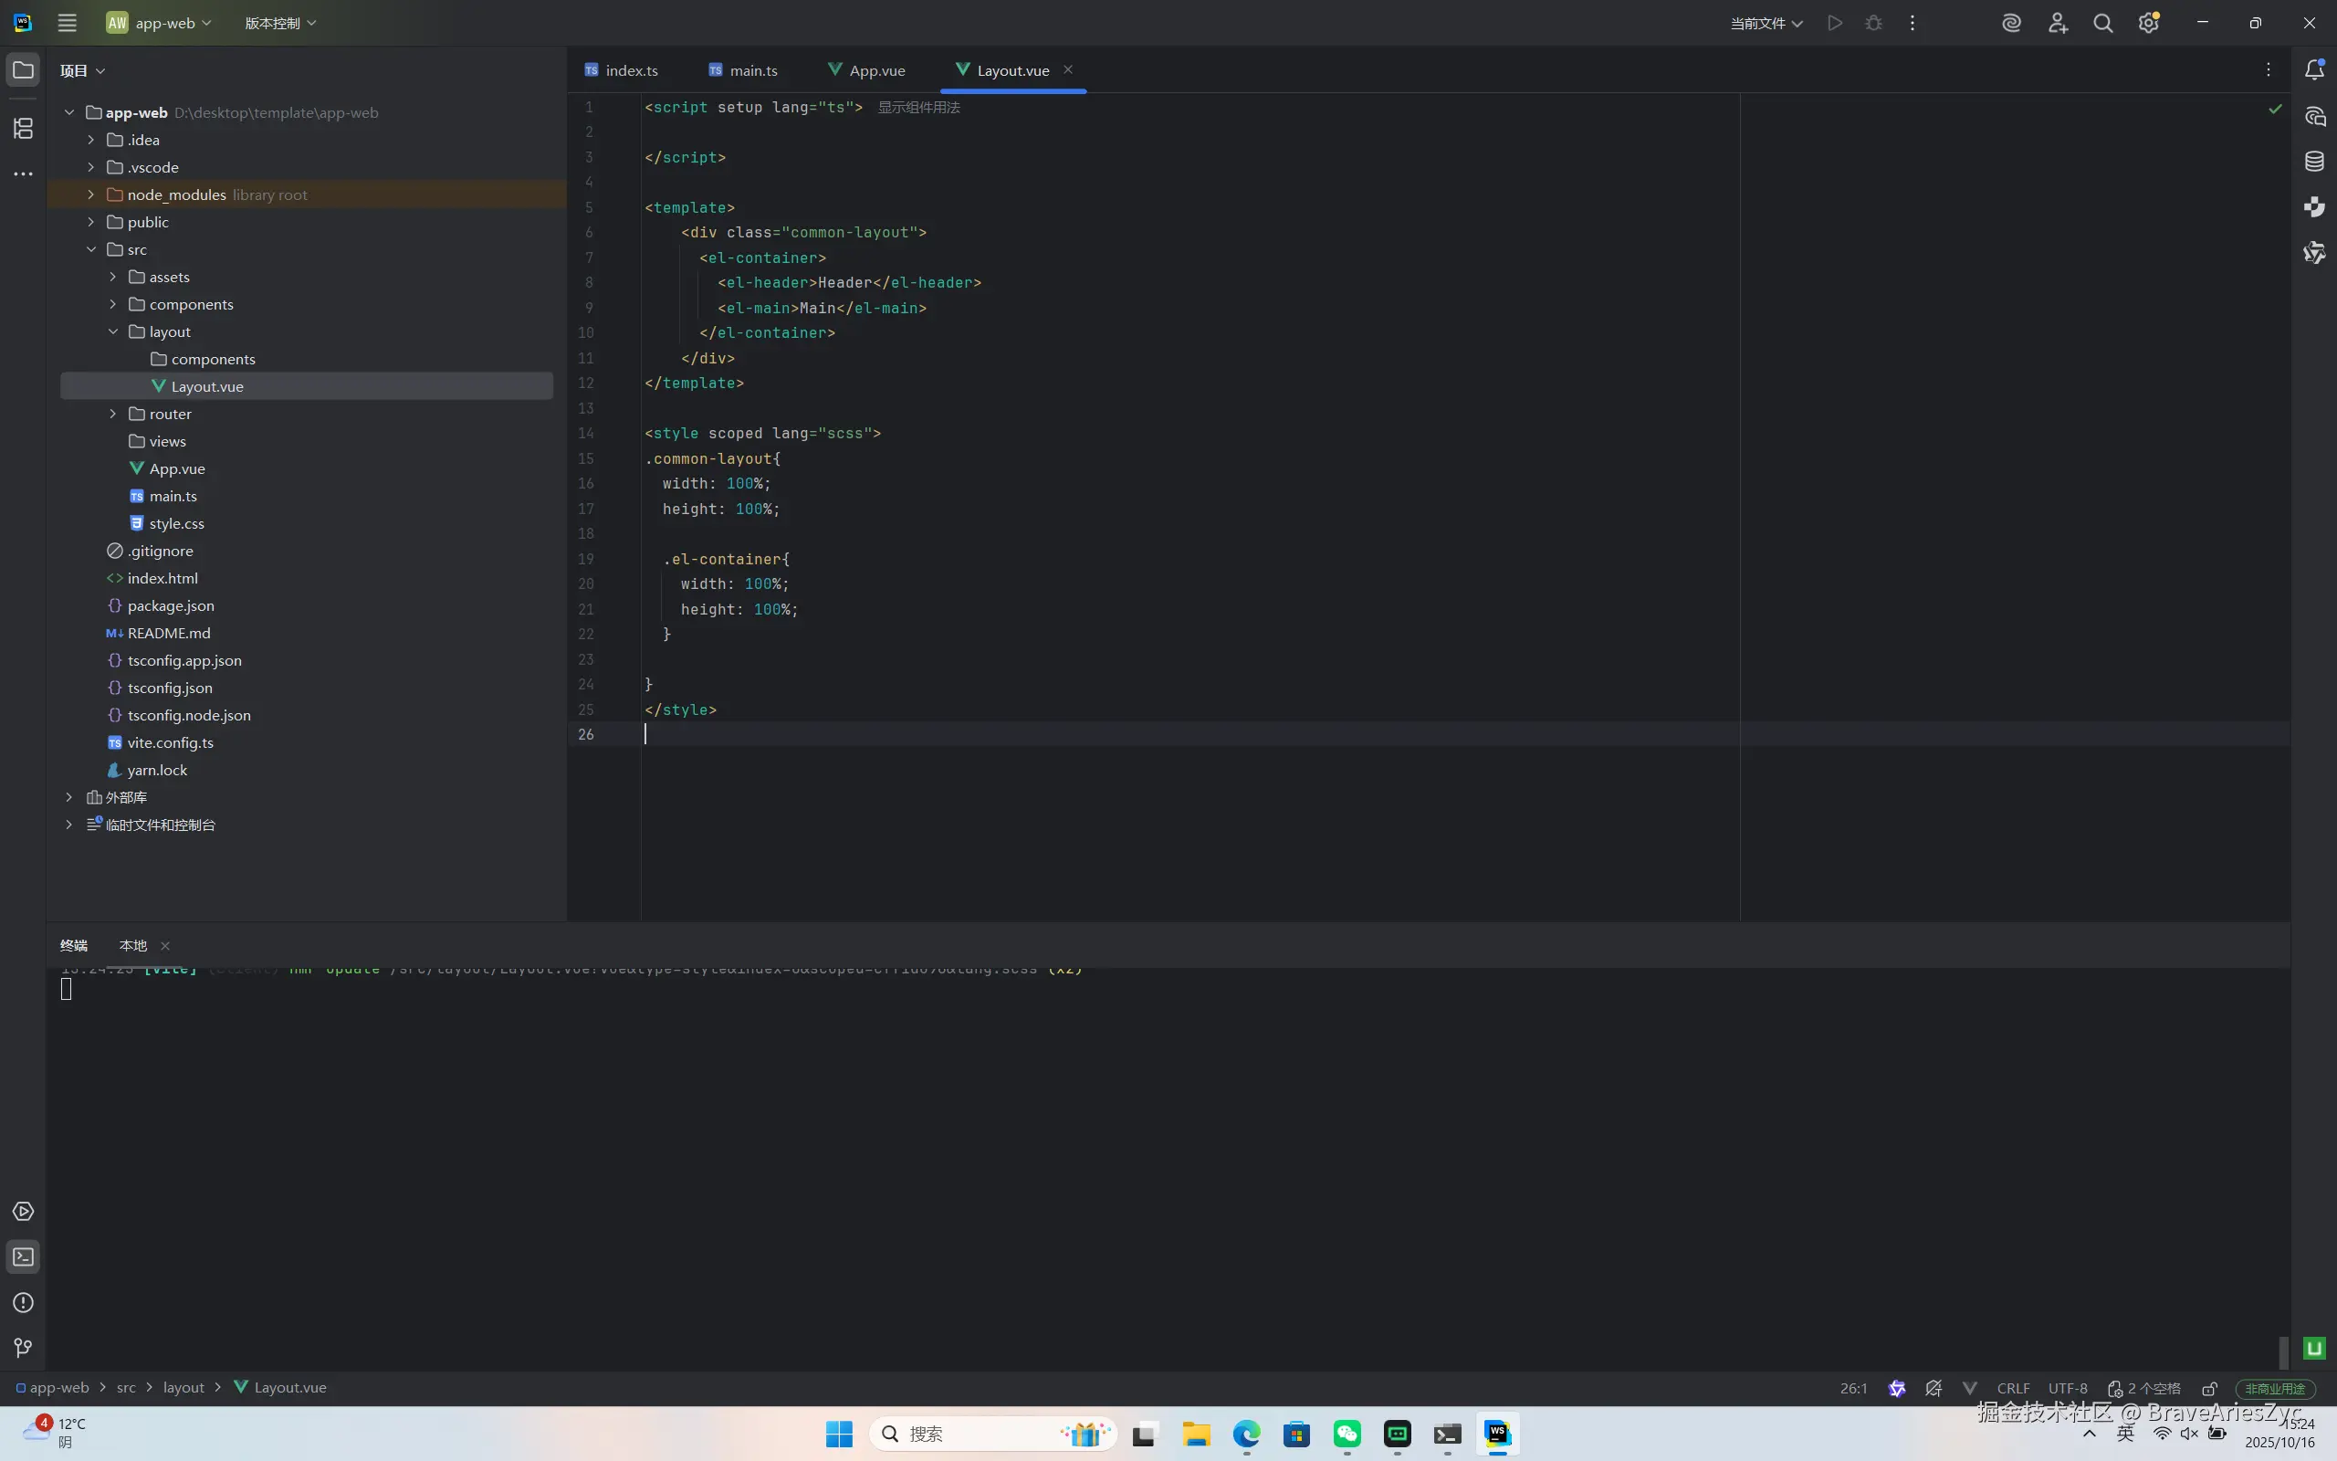Viewport: 2337px width, 1461px height.
Task: Open the Problems tool window icon
Action: click(23, 1302)
